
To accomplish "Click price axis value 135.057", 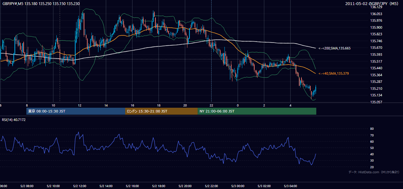I will coord(376,102).
